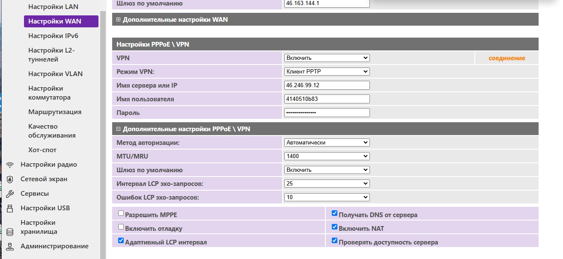Screen dimensions: 563x259
Task: Expand the Дополнительные настройки WAN section
Action: pos(119,20)
